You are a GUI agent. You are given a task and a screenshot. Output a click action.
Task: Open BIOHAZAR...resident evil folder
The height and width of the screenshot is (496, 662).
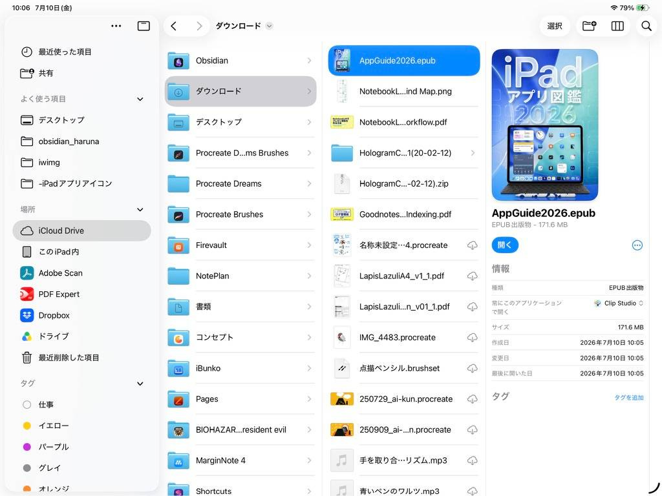pyautogui.click(x=240, y=429)
